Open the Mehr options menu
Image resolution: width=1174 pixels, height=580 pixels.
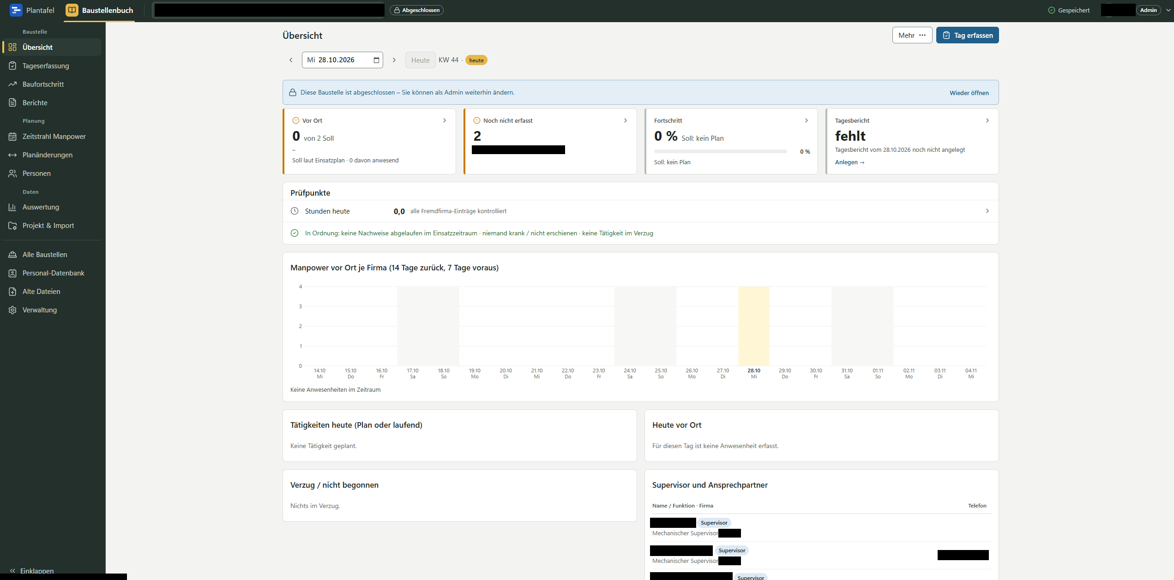(x=912, y=35)
